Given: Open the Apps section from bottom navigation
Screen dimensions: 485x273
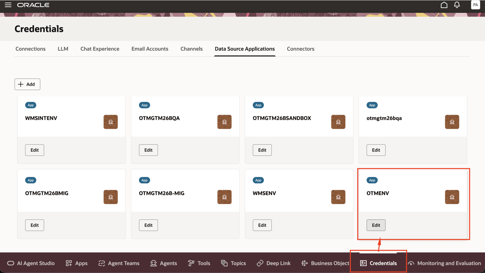Looking at the screenshot, I should click(77, 263).
